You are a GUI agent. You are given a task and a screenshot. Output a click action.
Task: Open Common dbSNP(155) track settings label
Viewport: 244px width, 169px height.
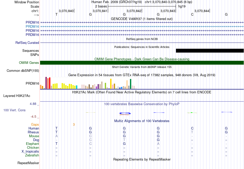tap(23, 71)
